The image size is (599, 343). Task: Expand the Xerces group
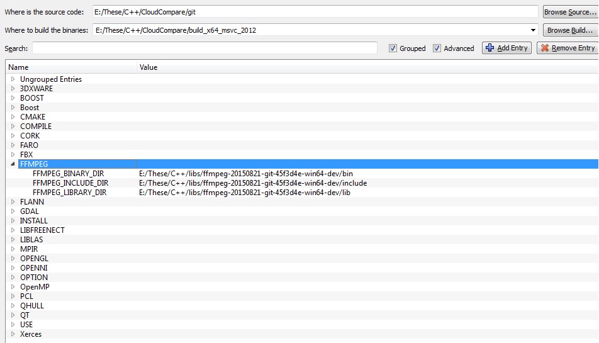pyautogui.click(x=13, y=334)
